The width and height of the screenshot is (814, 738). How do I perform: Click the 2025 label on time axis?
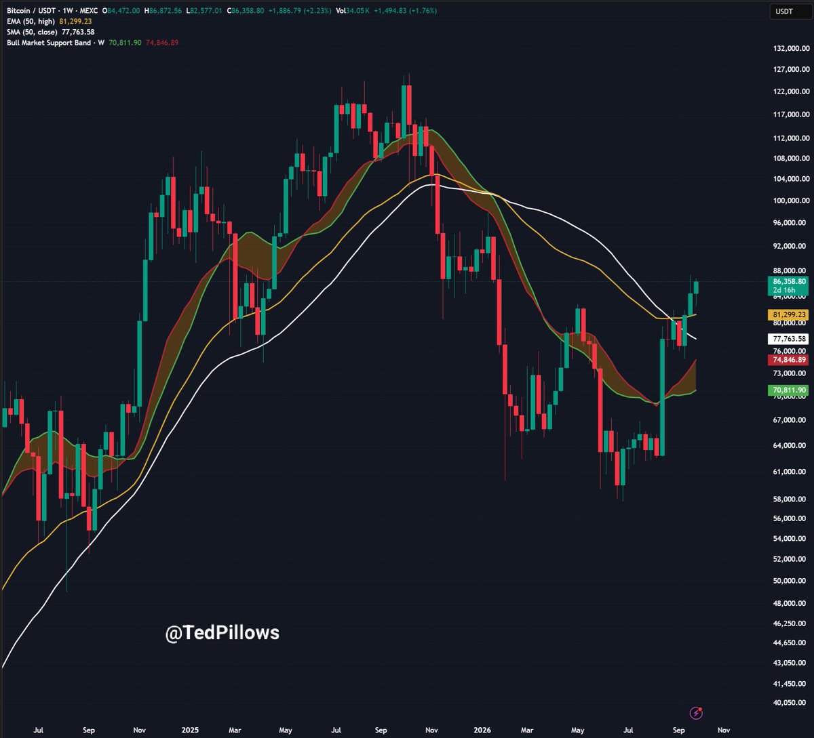pos(191,731)
